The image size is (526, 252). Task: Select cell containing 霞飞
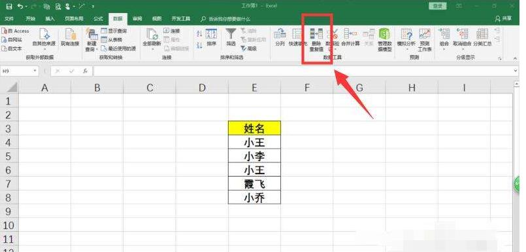click(254, 184)
